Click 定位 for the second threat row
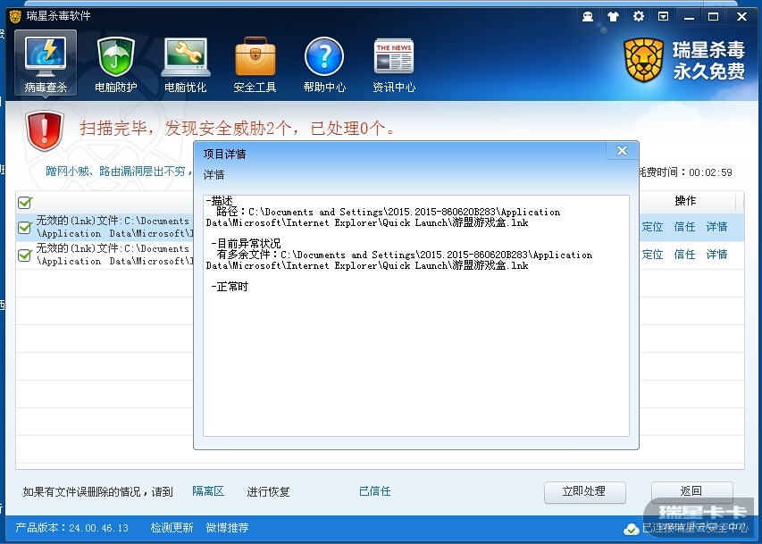This screenshot has width=762, height=544. (x=652, y=255)
